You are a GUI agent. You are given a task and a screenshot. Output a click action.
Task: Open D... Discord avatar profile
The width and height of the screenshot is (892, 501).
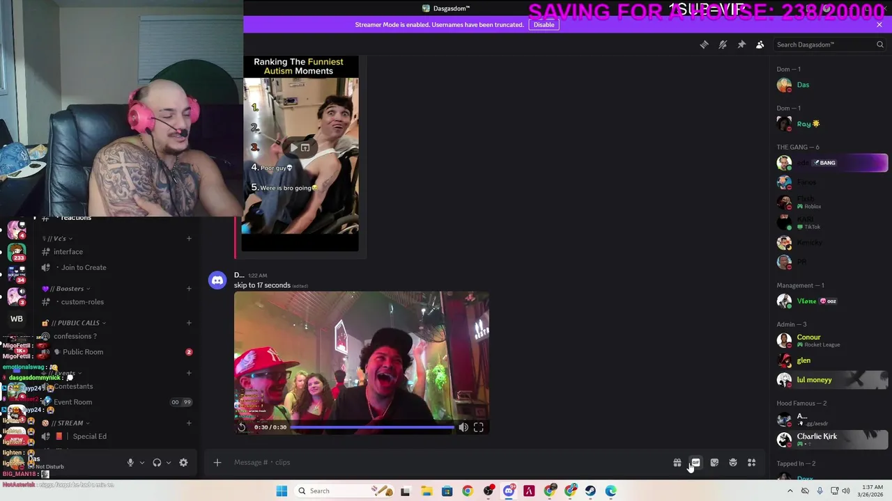click(217, 280)
